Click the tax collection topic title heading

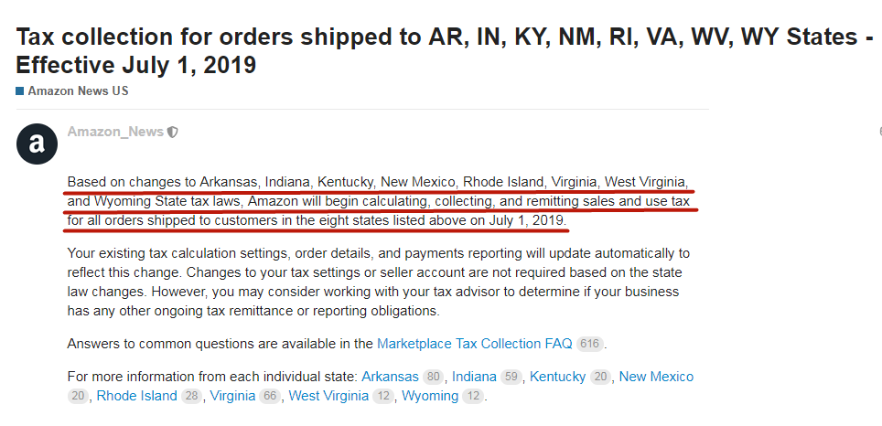(445, 50)
